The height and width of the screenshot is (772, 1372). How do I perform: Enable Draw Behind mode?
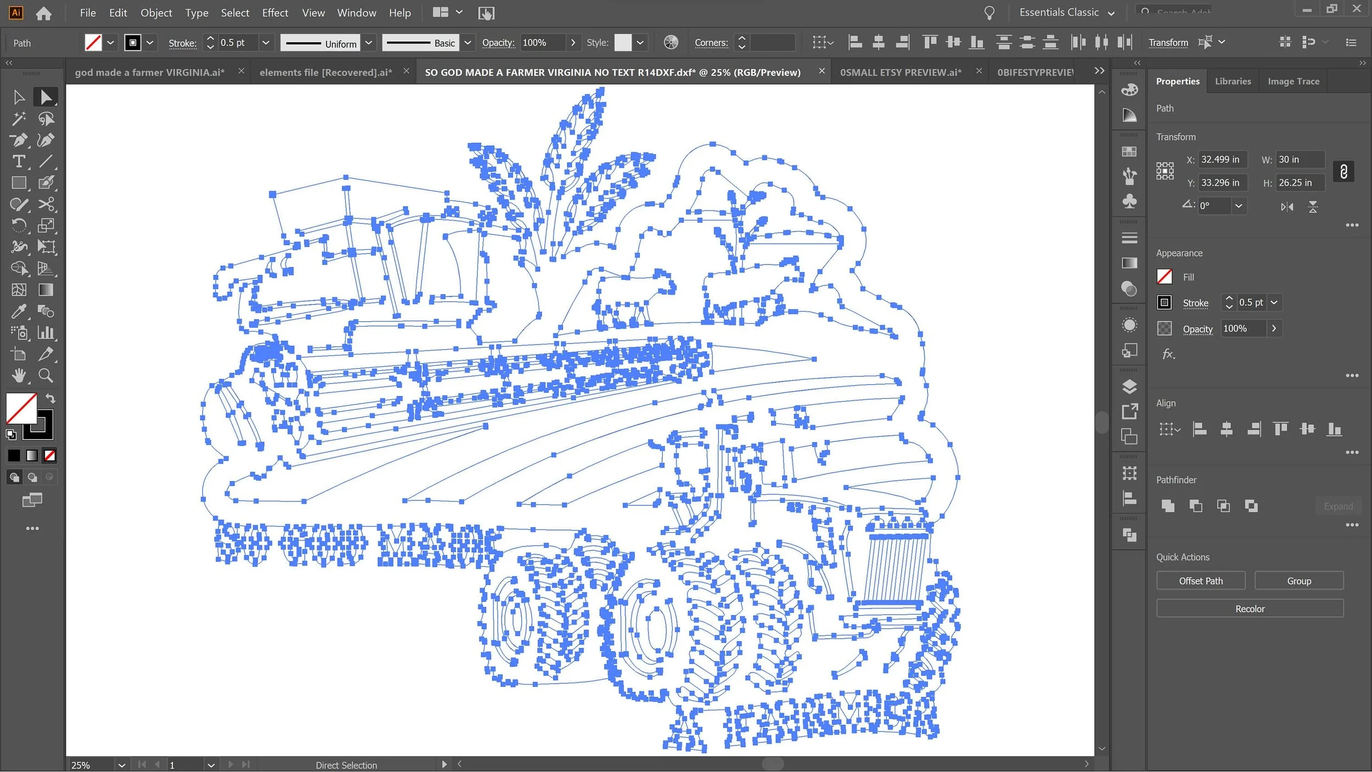32,477
